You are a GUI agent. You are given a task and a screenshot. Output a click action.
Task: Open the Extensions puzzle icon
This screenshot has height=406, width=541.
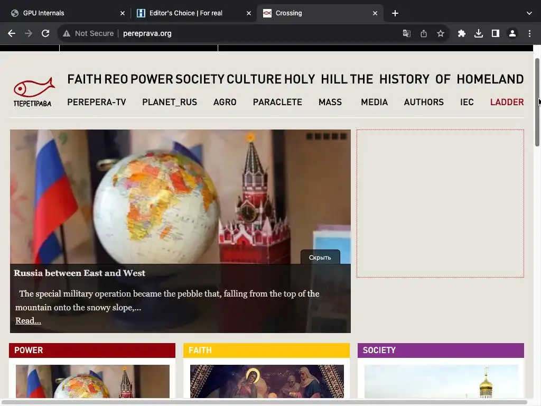(462, 33)
